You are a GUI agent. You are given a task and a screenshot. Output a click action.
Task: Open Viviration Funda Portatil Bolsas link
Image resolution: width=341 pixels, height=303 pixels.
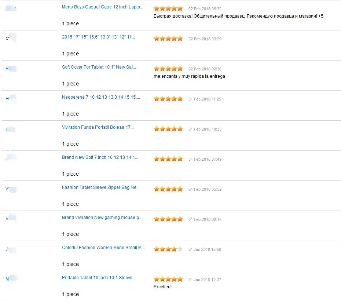click(98, 127)
